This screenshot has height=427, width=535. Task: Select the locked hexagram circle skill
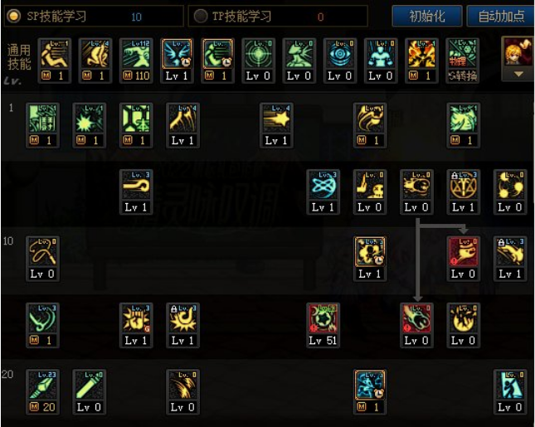(464, 192)
